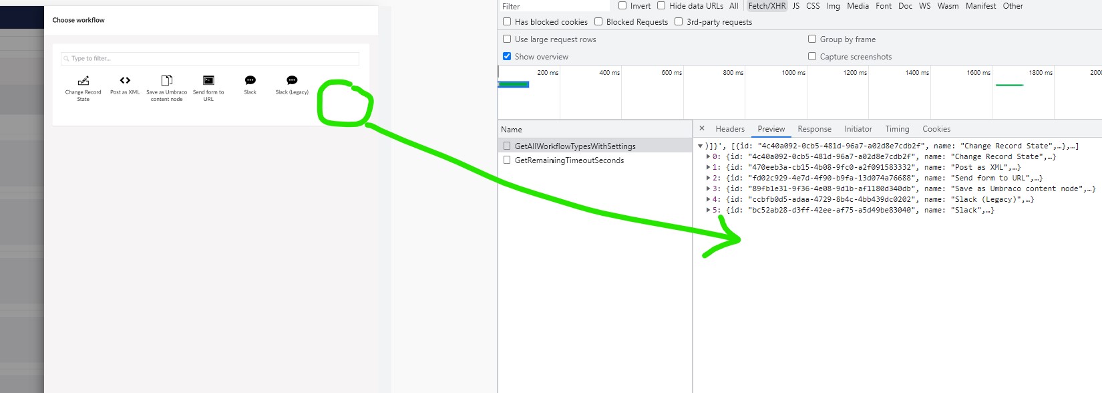Choose the Post as XML workflow icon
Image resolution: width=1102 pixels, height=393 pixels.
(x=125, y=81)
